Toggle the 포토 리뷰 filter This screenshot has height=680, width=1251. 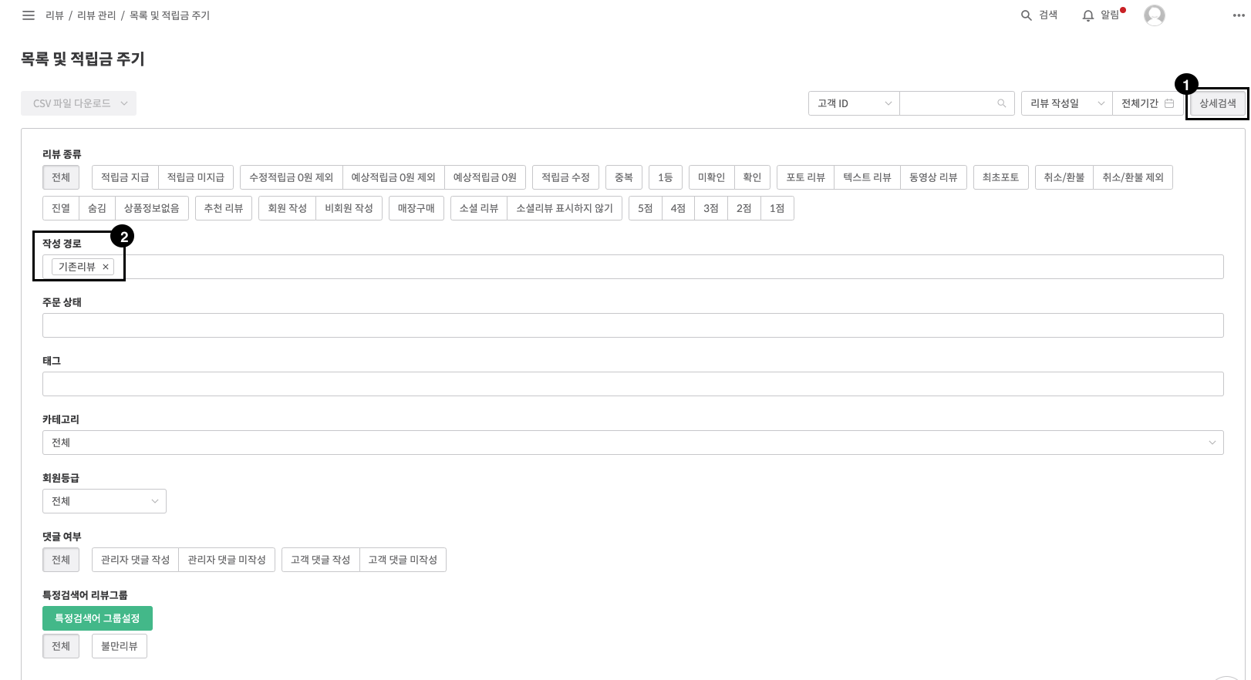[805, 177]
